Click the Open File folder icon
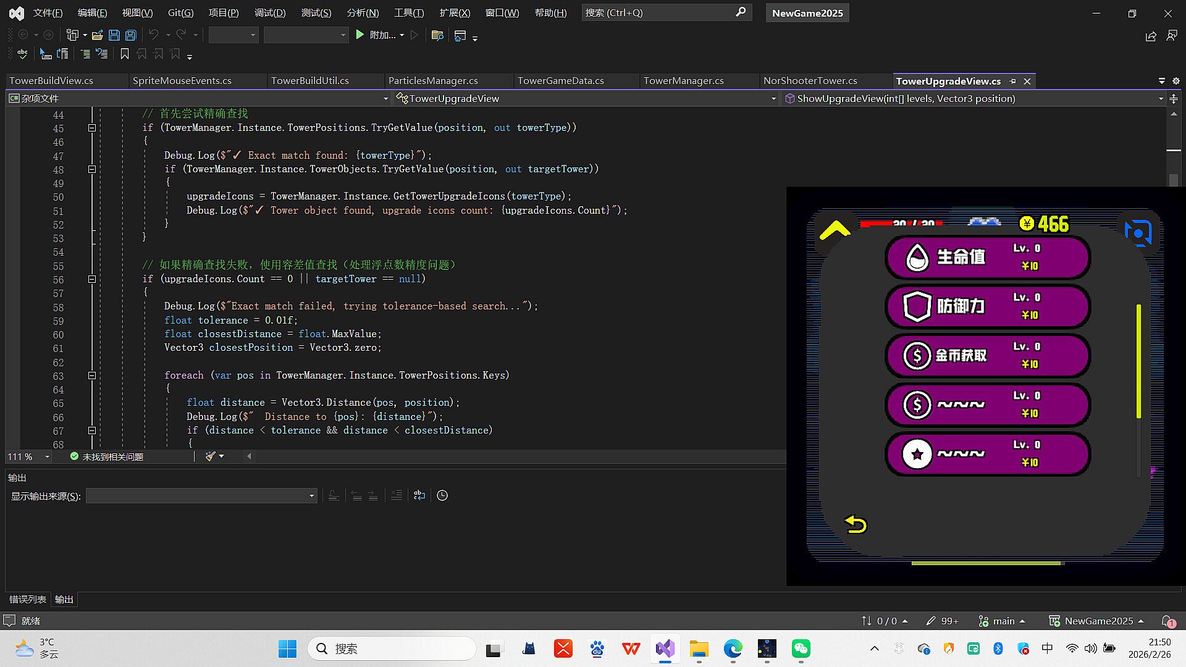This screenshot has height=667, width=1186. point(97,35)
